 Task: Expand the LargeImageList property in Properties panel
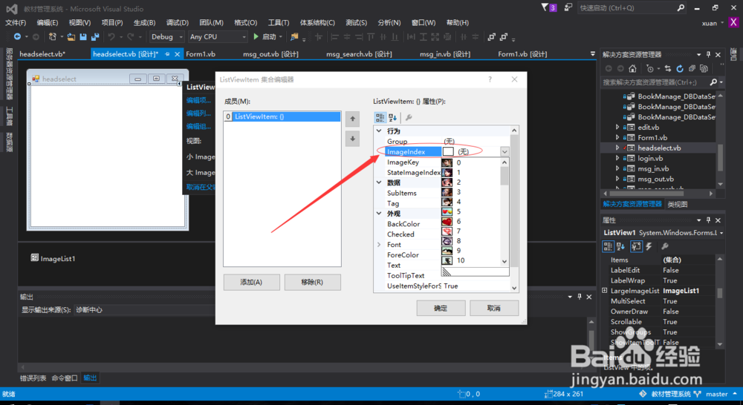point(605,291)
